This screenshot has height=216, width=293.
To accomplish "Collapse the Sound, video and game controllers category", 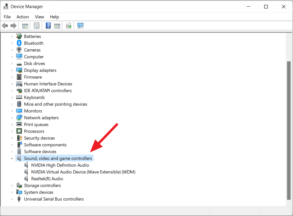I will click(x=12, y=158).
